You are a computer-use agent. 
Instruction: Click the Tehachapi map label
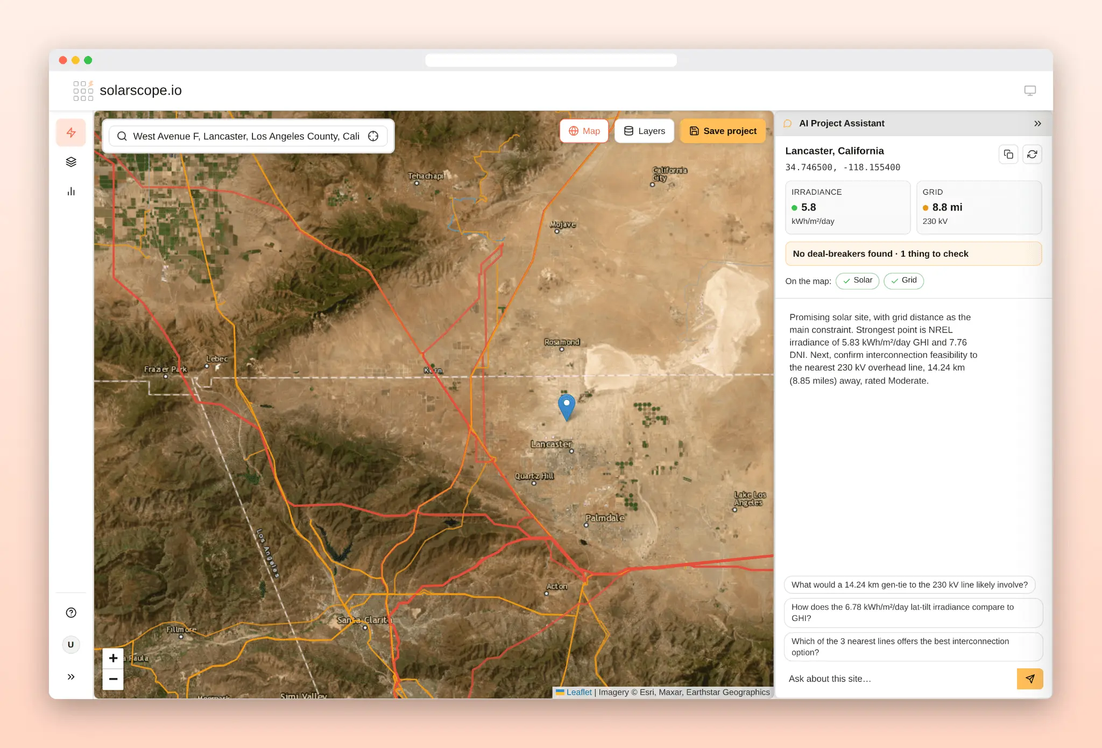426,176
